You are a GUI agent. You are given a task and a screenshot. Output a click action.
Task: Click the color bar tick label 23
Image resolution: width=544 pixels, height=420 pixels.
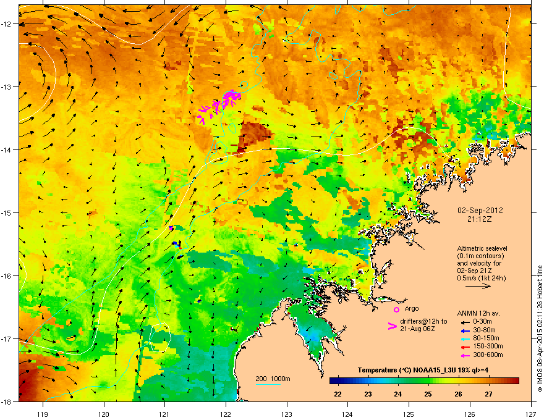(x=368, y=394)
